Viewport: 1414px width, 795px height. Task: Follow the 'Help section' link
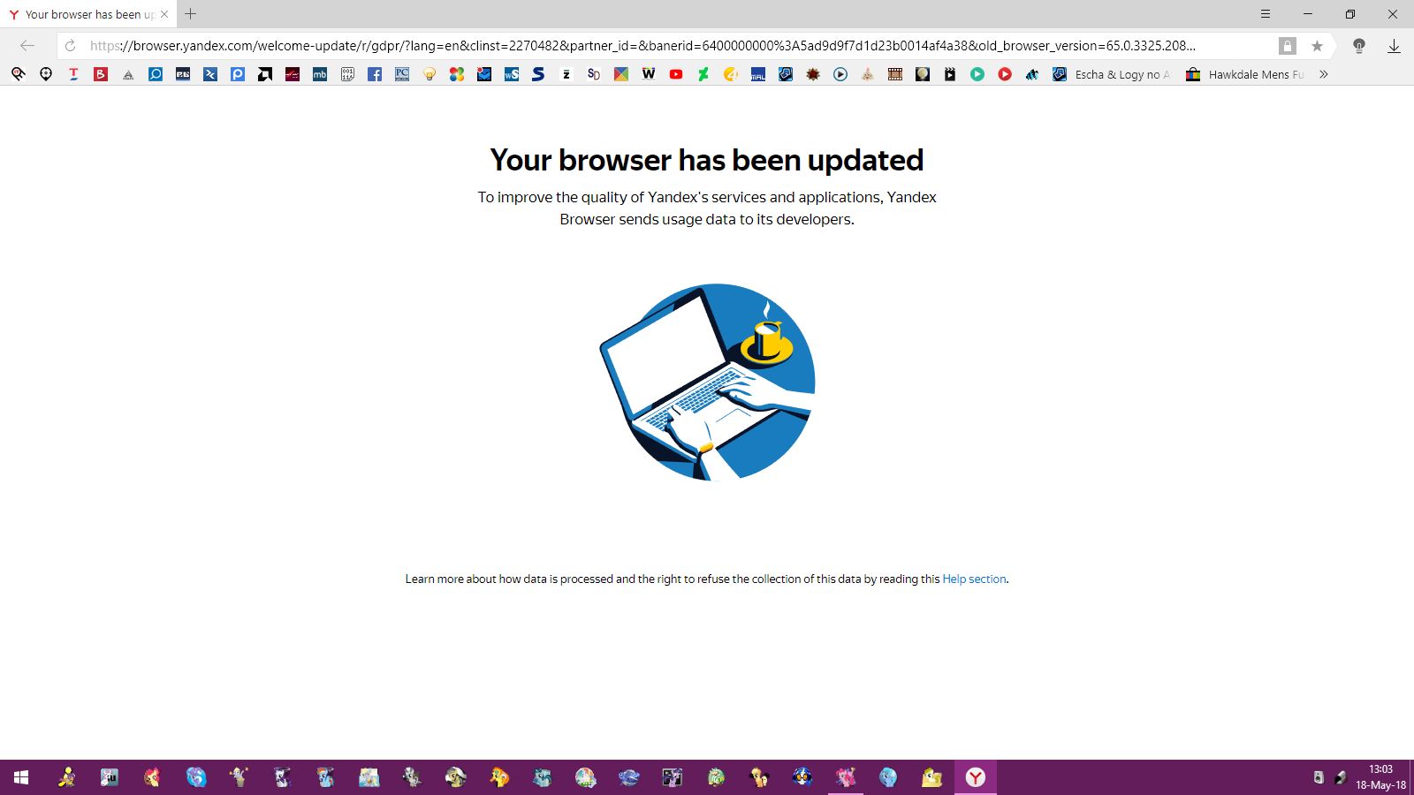(x=974, y=579)
